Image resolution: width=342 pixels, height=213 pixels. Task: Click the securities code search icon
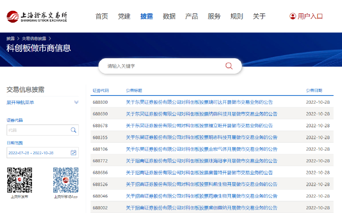[73, 130]
